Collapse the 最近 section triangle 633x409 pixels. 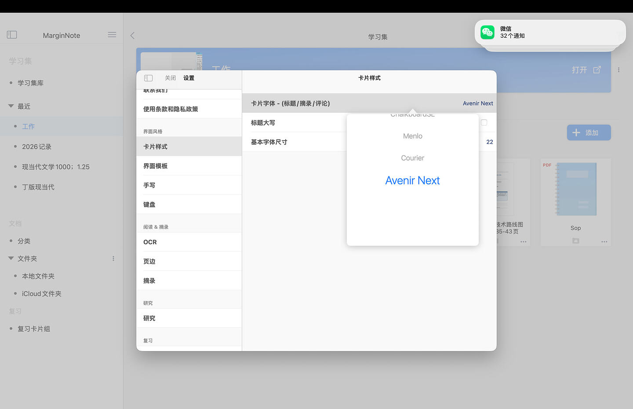pyautogui.click(x=11, y=106)
